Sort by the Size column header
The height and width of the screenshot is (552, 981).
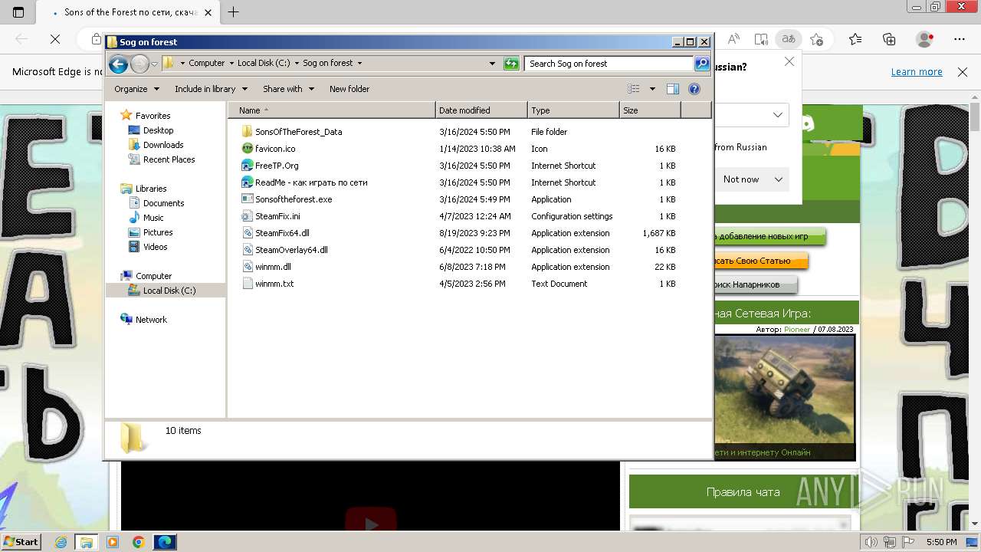(x=650, y=110)
